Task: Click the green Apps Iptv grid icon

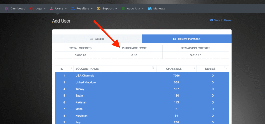Action: (x=123, y=9)
